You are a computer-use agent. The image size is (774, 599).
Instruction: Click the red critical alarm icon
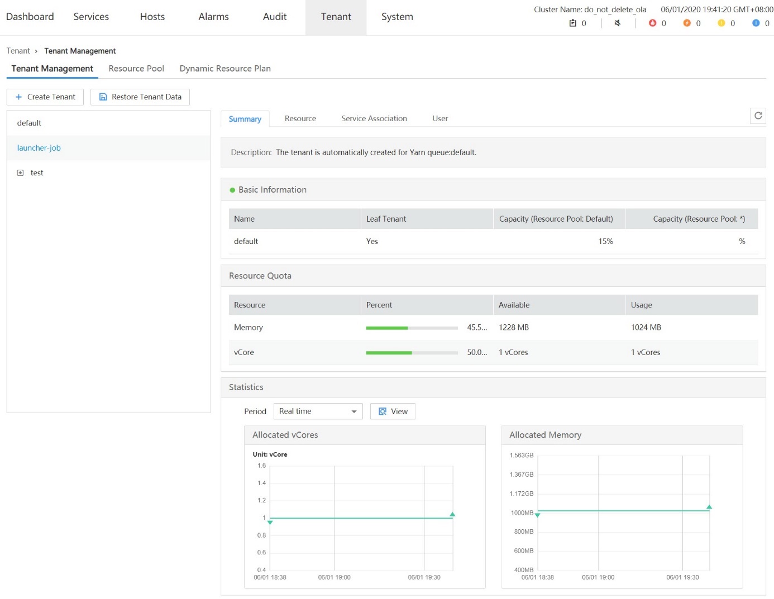[652, 23]
